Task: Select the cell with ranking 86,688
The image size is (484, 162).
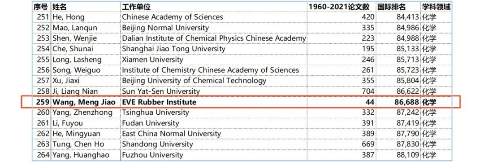Action: (398, 102)
